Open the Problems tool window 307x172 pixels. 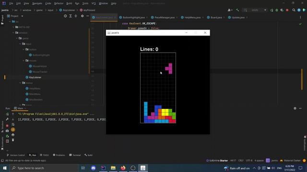(59, 155)
